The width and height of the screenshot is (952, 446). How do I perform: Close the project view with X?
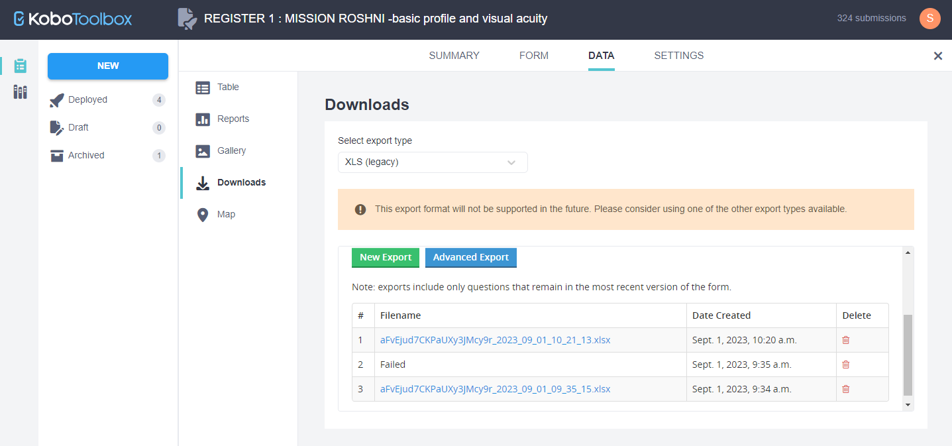tap(937, 56)
